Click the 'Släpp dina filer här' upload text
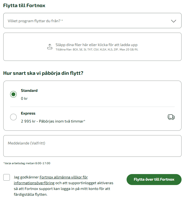The width and height of the screenshot is (184, 199). coord(97,45)
